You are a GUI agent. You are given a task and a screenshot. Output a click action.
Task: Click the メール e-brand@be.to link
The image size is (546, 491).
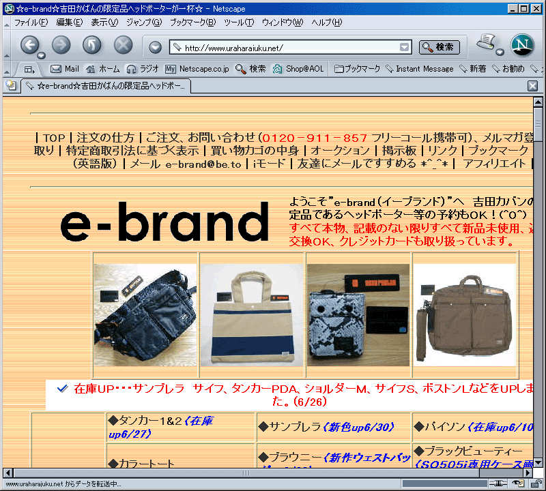point(186,164)
